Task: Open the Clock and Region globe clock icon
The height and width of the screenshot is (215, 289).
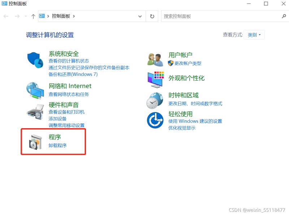Action: pos(155,100)
